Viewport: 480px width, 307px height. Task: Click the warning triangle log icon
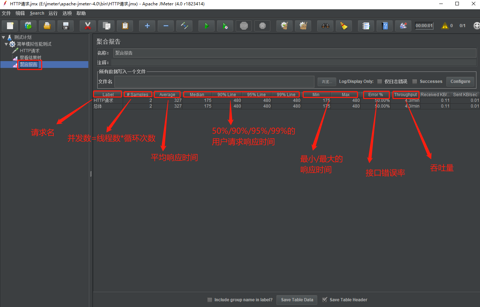click(x=445, y=26)
